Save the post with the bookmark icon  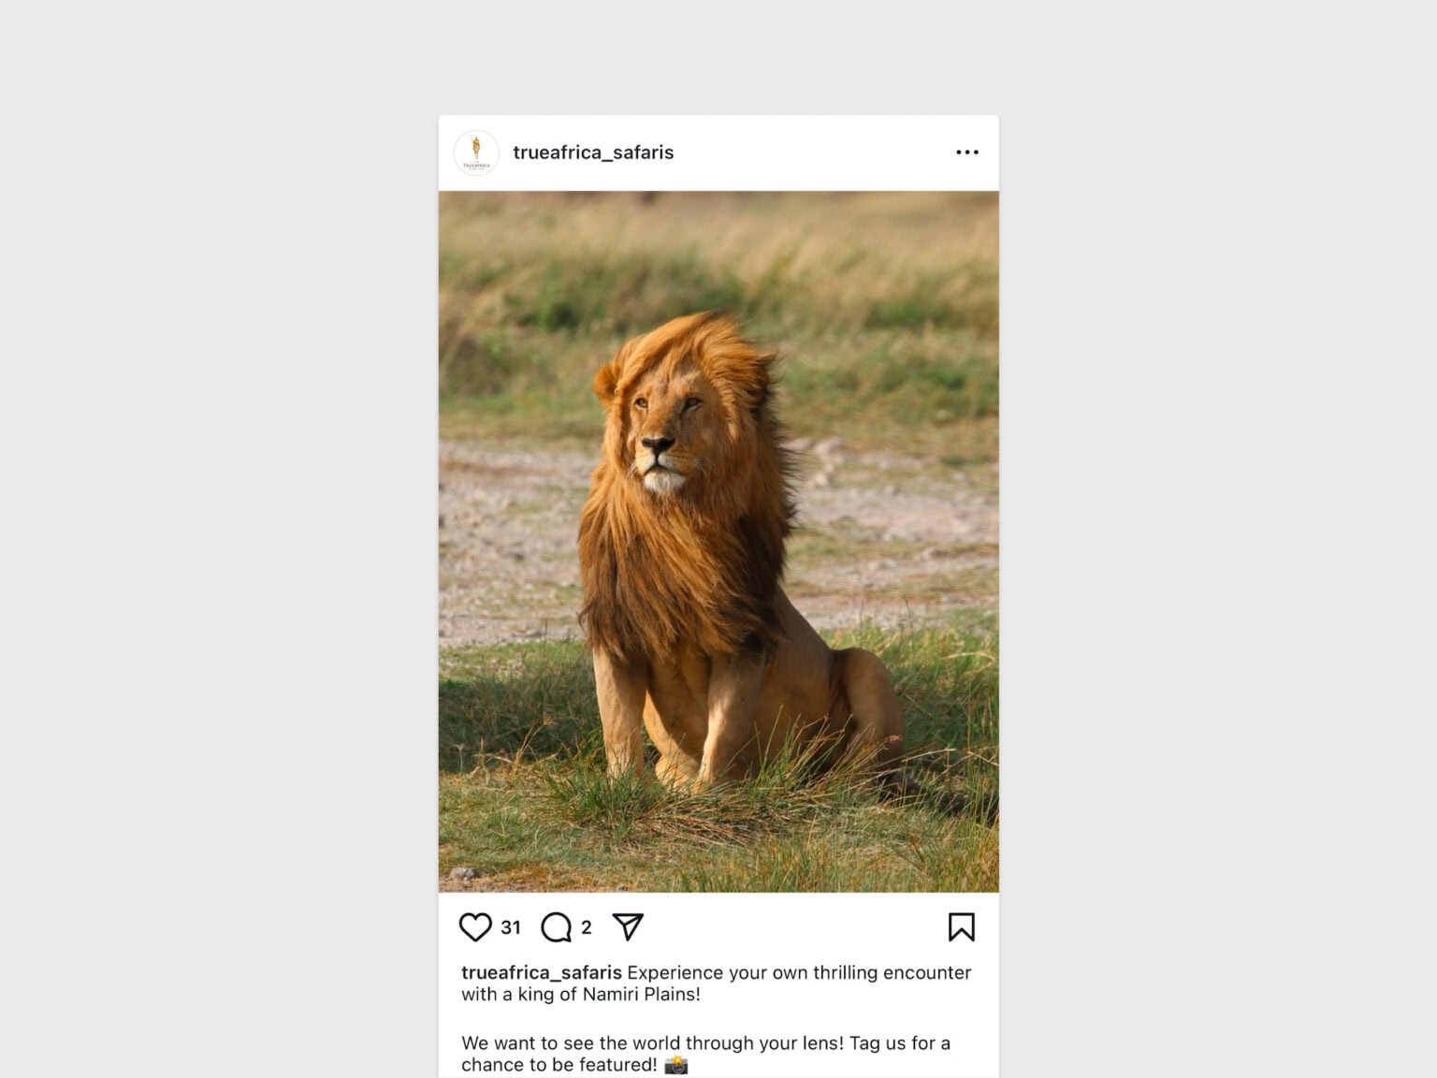point(962,927)
